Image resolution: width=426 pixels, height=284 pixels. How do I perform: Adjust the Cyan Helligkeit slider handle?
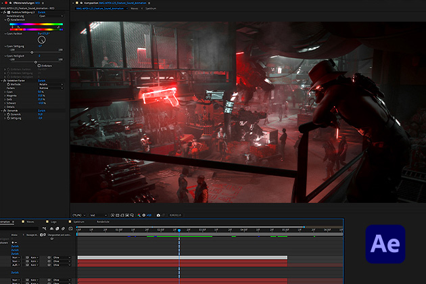pyautogui.click(x=36, y=62)
